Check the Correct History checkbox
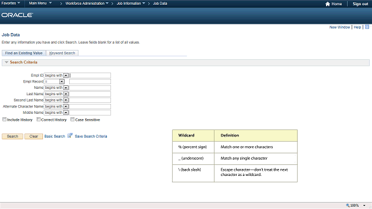The height and width of the screenshot is (209, 372). tap(38, 120)
